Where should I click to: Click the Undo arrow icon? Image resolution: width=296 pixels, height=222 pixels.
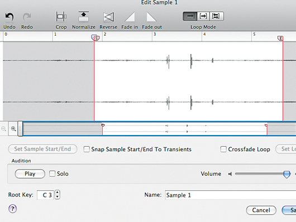tap(9, 17)
